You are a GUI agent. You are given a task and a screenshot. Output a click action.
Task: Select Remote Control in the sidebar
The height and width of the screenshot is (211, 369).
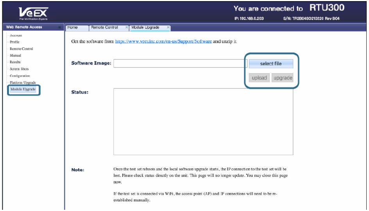[x=21, y=49]
